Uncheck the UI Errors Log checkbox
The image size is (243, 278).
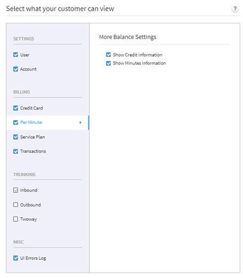[16, 258]
